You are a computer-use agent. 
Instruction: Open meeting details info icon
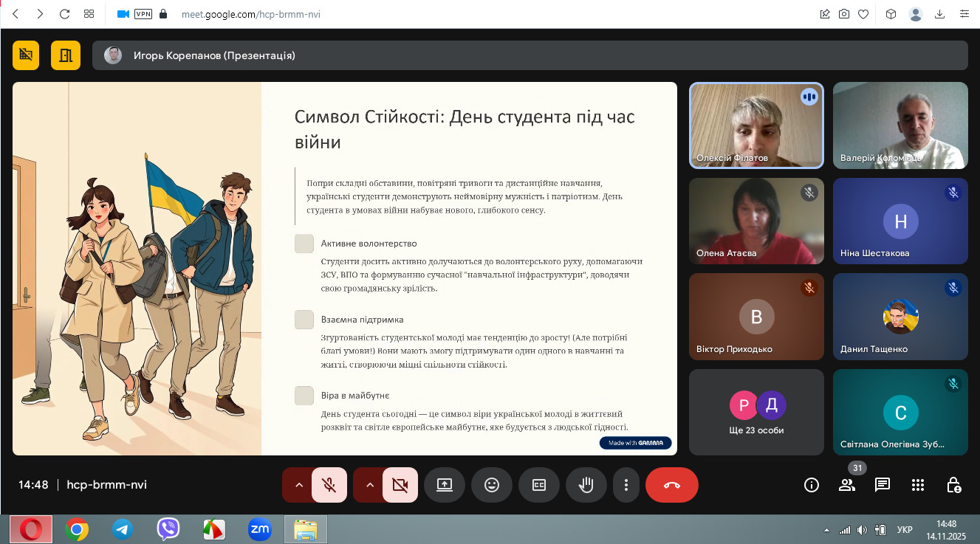point(812,485)
